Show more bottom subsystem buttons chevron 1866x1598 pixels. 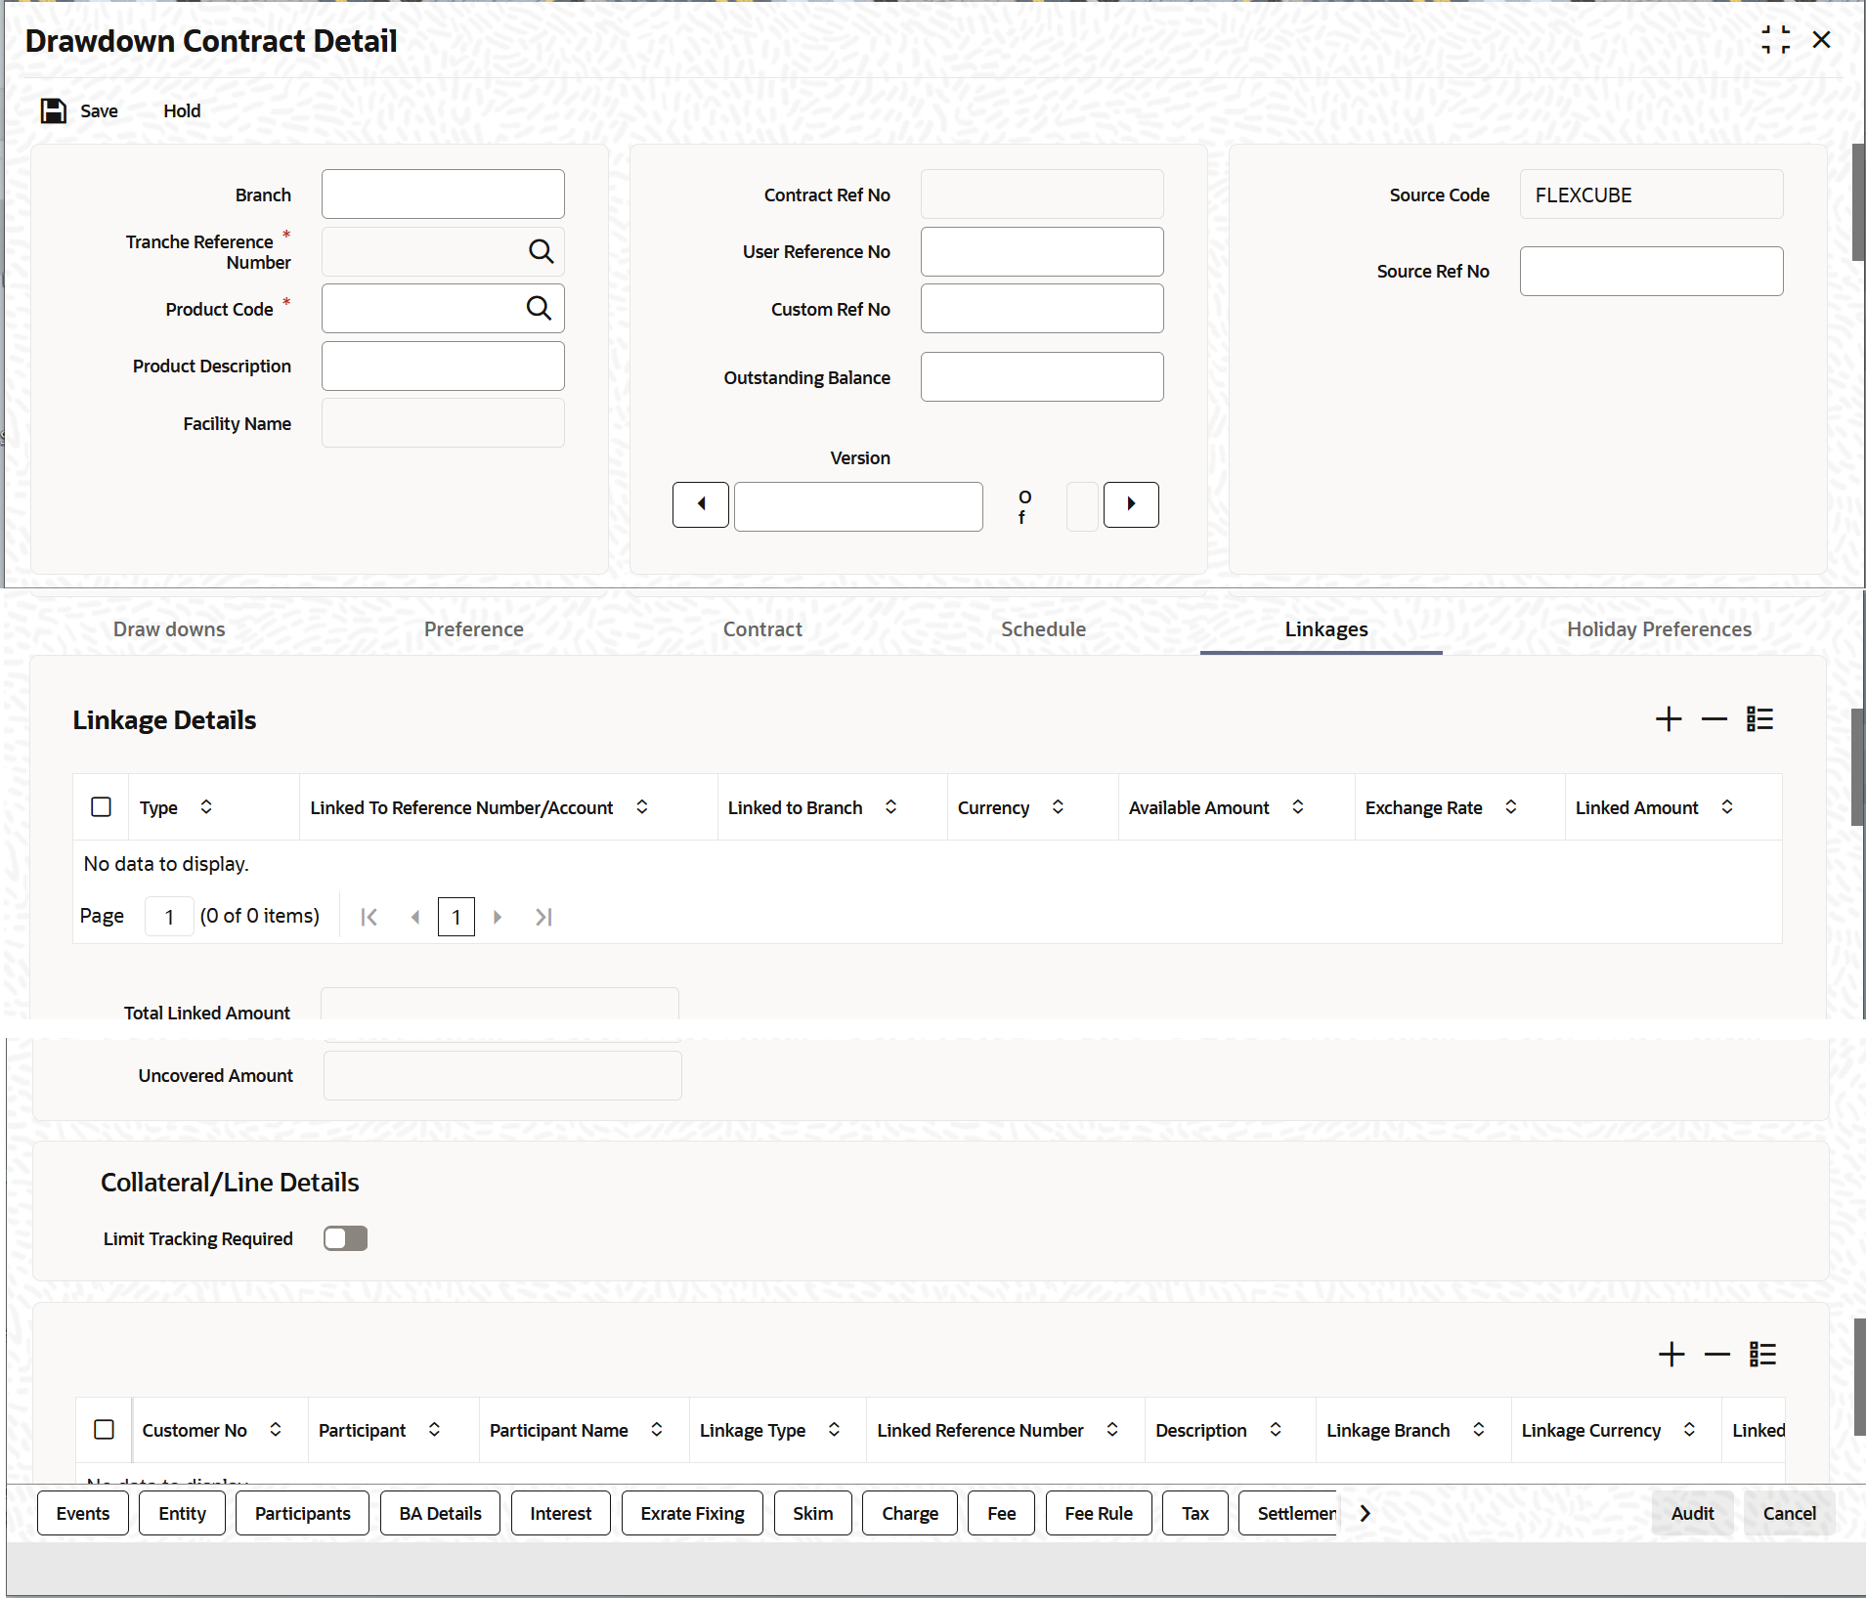coord(1366,1513)
